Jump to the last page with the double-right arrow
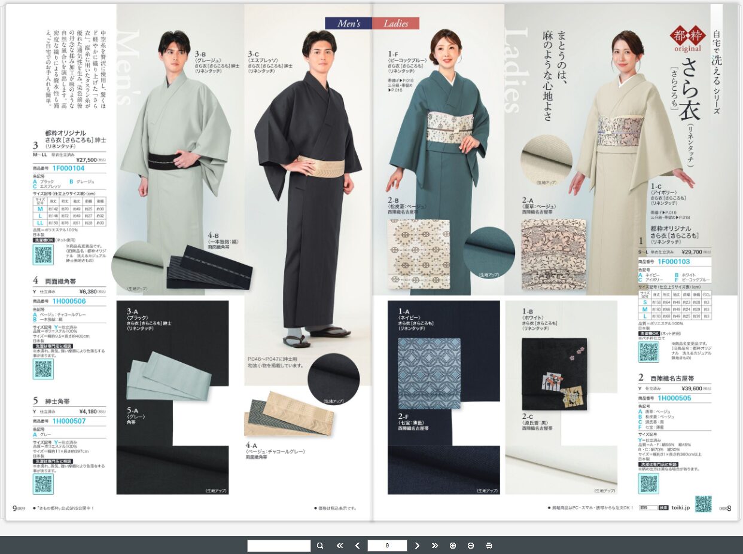 [x=435, y=546]
